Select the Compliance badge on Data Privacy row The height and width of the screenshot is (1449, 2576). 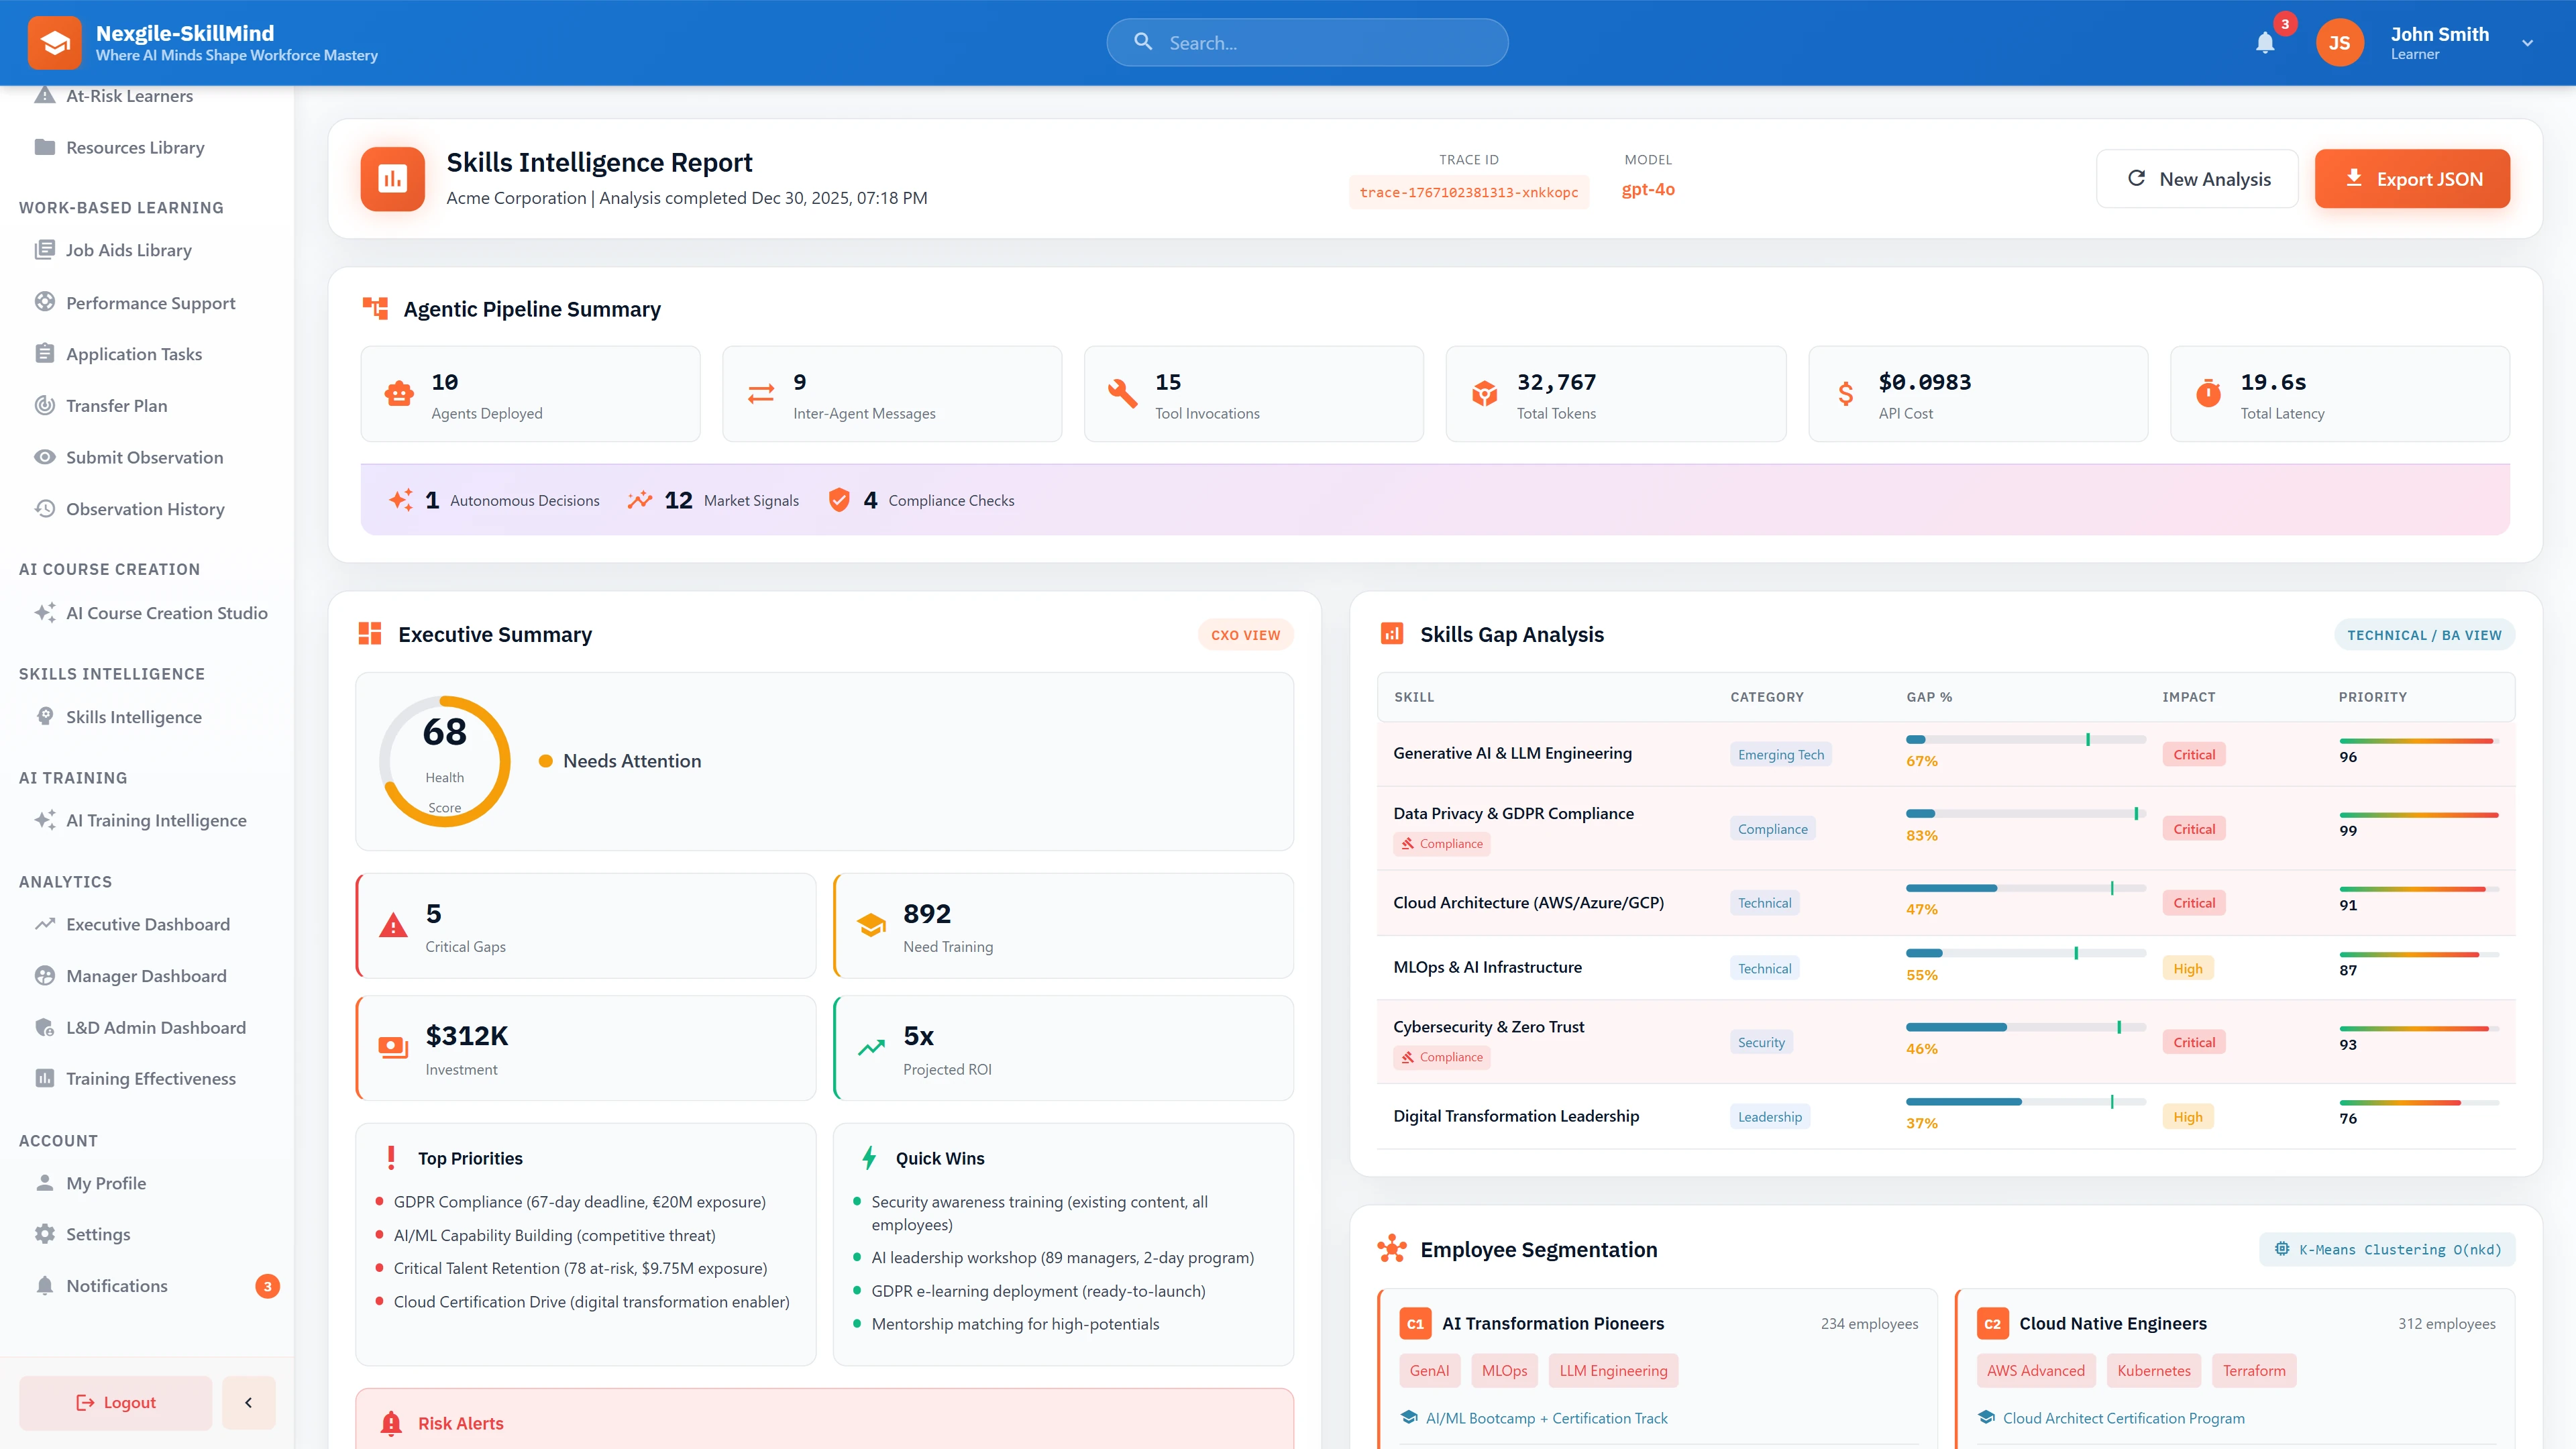click(1441, 843)
